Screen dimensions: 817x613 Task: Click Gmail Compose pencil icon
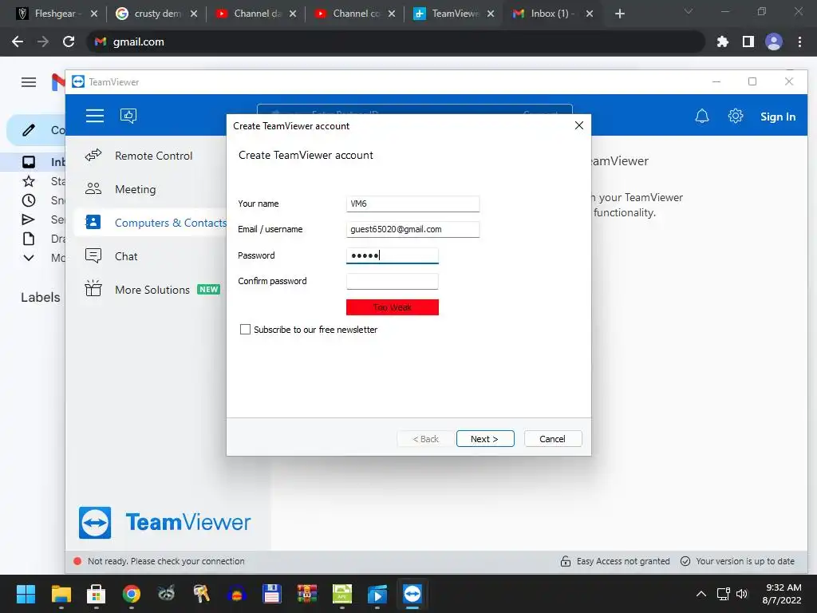pyautogui.click(x=29, y=130)
